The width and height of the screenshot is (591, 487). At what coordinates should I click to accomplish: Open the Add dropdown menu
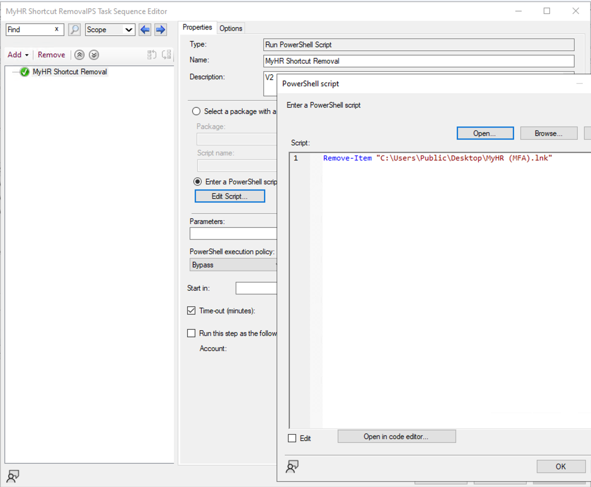point(18,55)
